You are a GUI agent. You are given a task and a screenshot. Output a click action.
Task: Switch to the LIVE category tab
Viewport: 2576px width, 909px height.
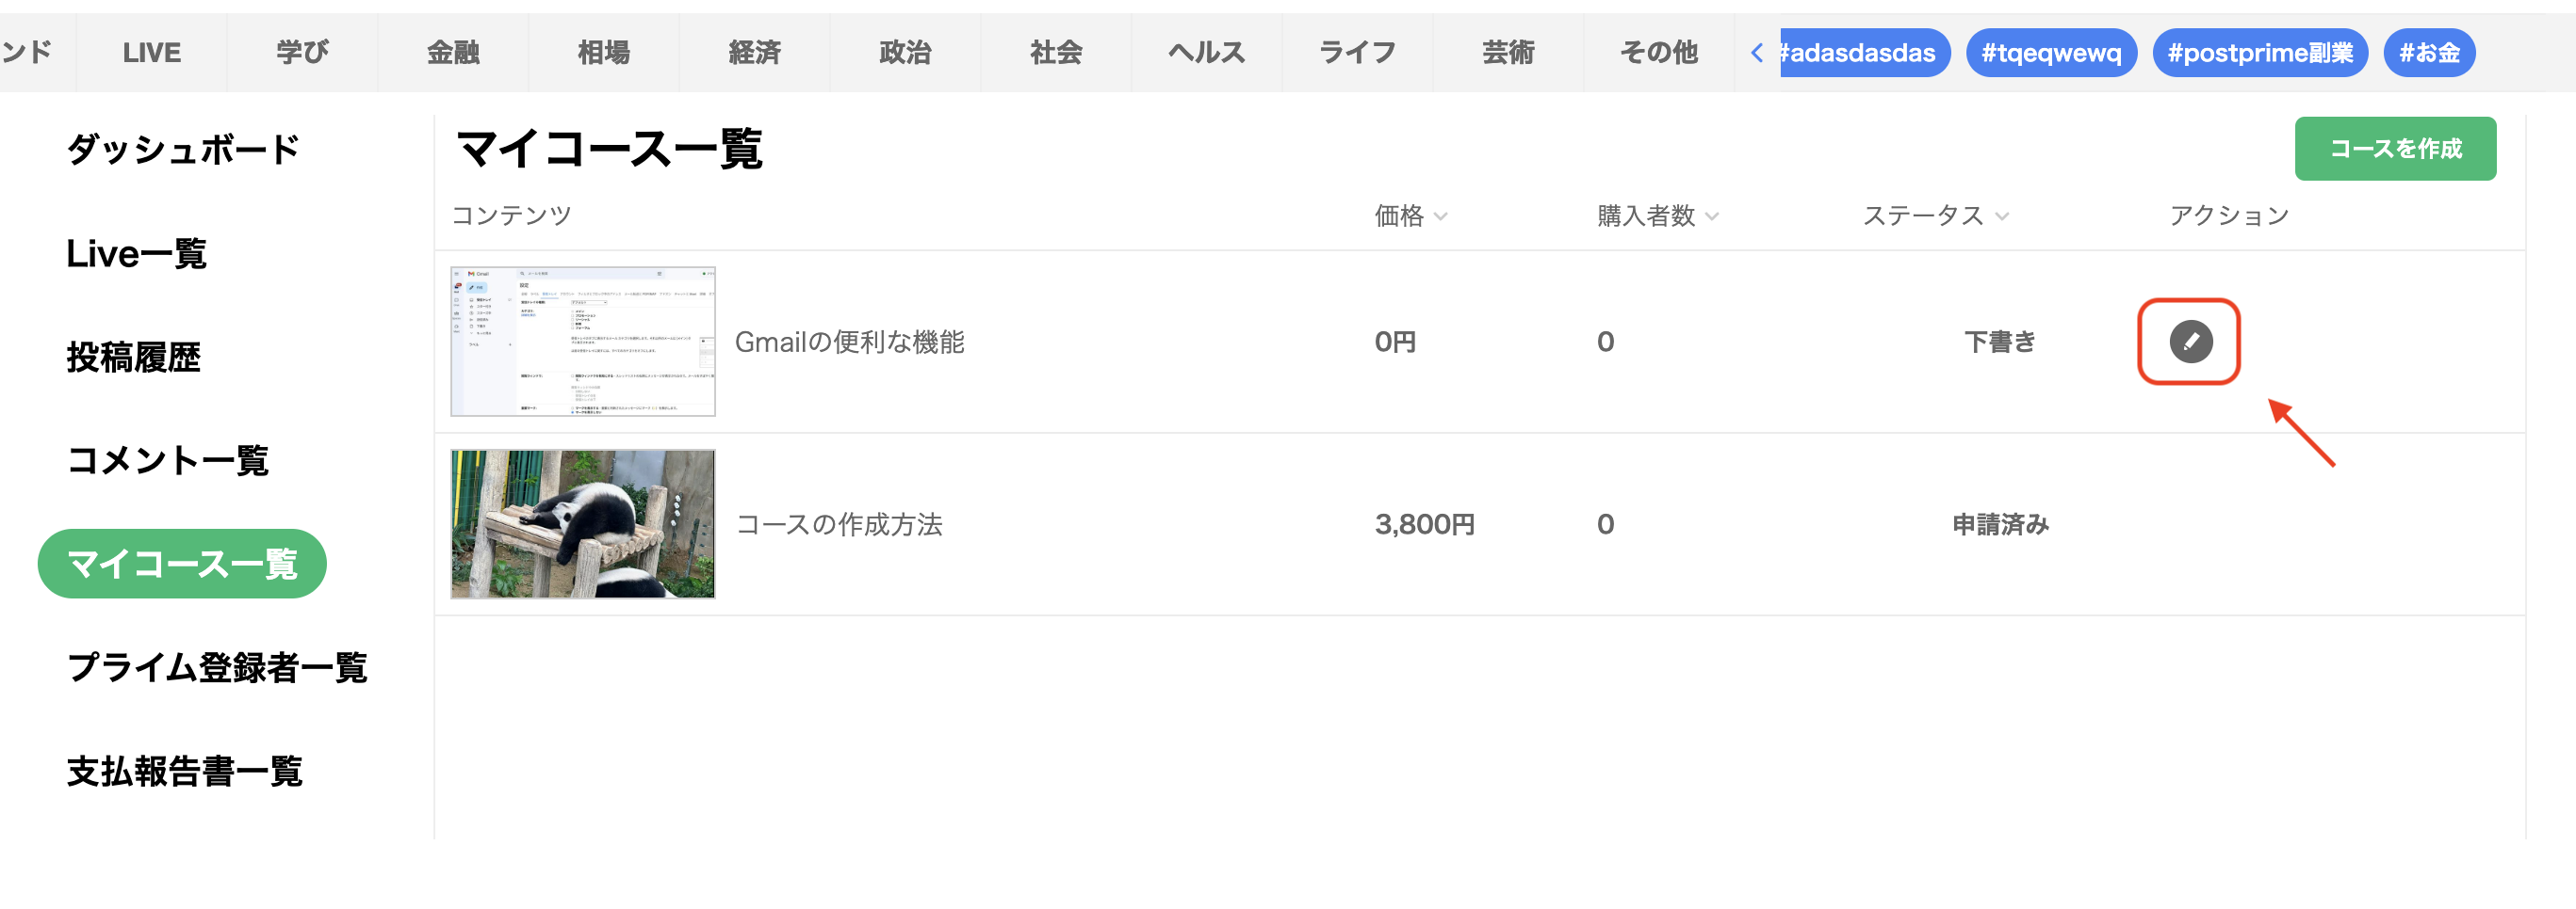pyautogui.click(x=152, y=53)
